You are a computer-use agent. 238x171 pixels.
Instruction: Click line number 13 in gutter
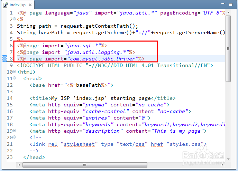coord(10,92)
